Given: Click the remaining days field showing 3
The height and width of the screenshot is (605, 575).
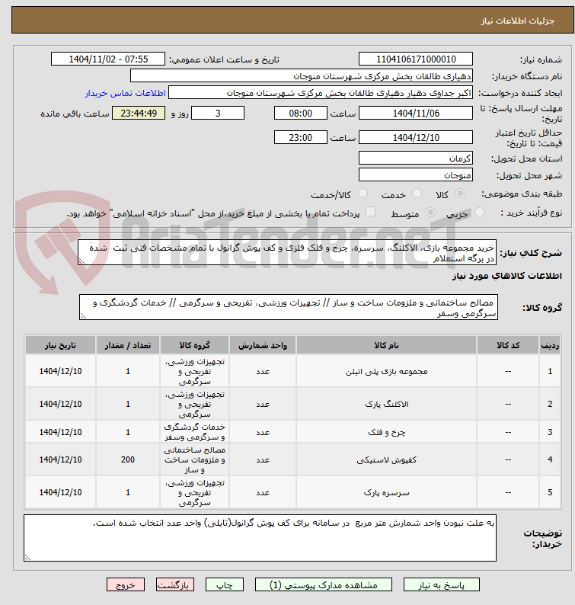Looking at the screenshot, I should (x=218, y=113).
